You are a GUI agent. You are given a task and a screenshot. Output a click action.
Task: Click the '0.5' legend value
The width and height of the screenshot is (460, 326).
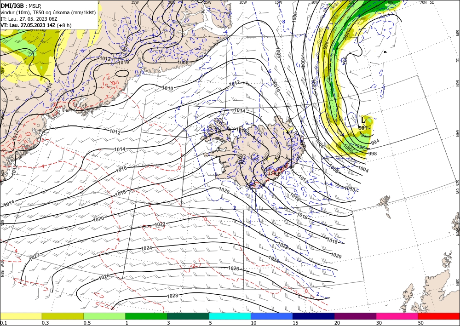87,323
